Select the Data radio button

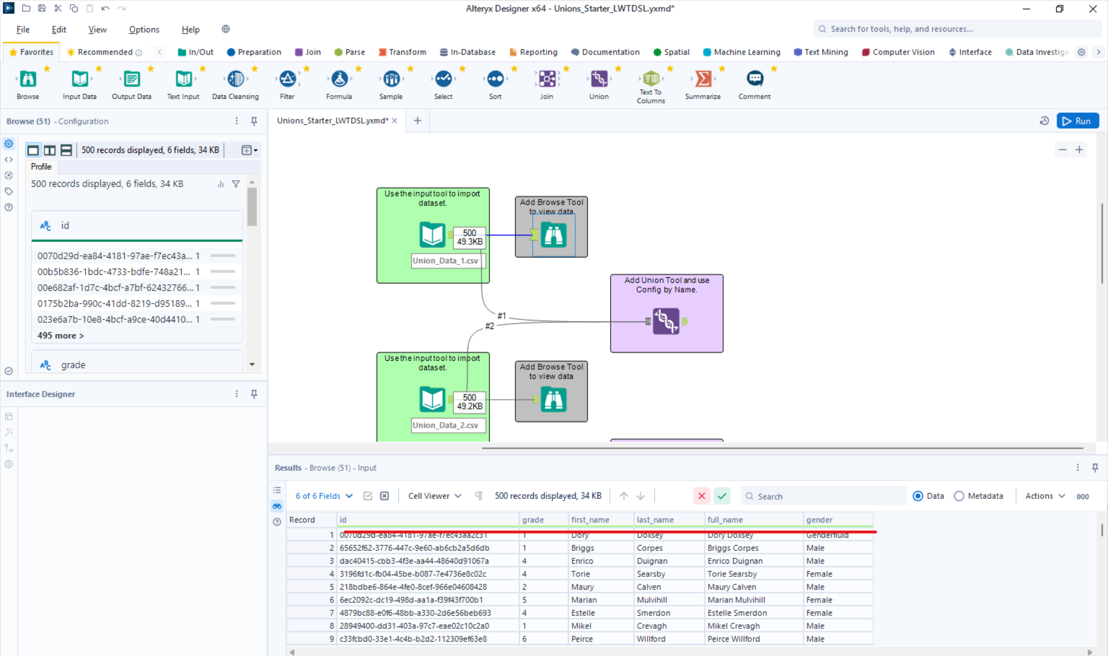(918, 496)
